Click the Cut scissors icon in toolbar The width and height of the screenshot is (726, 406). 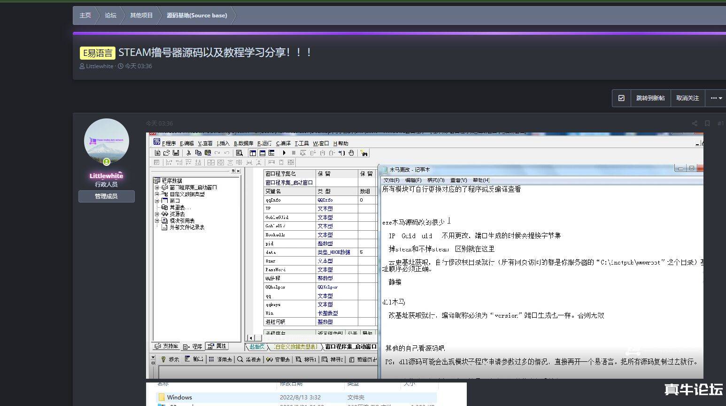188,153
